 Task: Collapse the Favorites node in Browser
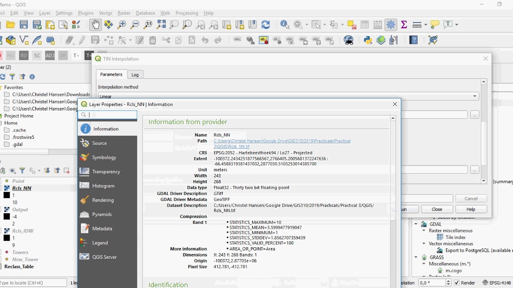[x=1, y=88]
